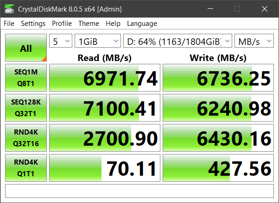Click the SEQ1M read result 6971.74

105,78
